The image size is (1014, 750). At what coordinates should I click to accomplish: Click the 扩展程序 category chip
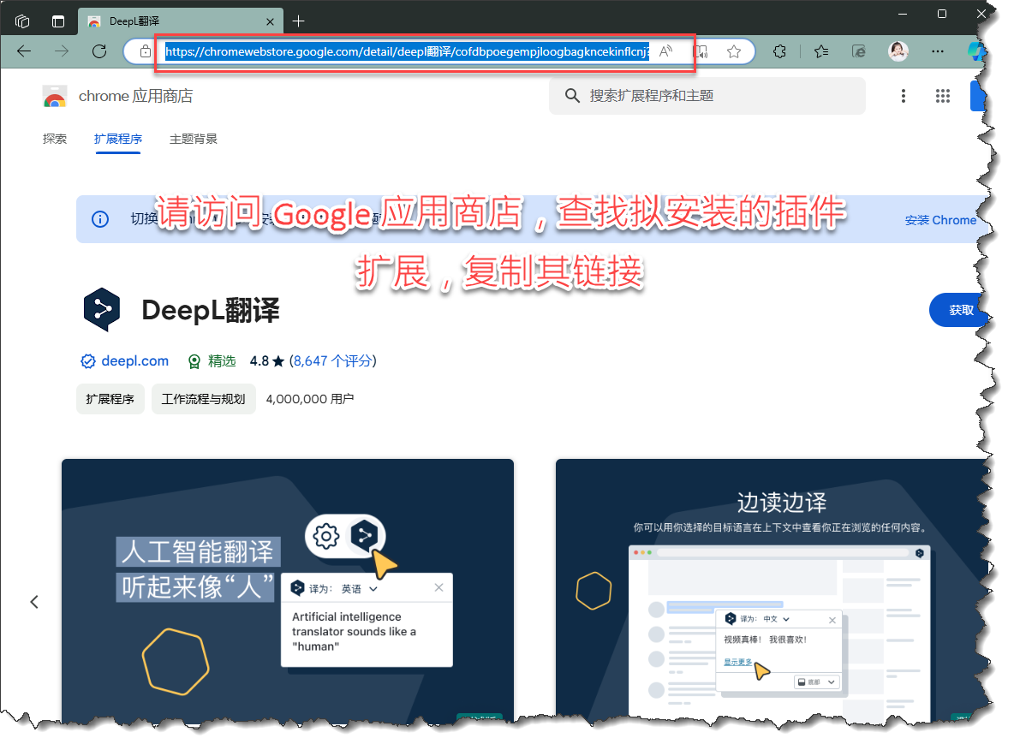(110, 399)
